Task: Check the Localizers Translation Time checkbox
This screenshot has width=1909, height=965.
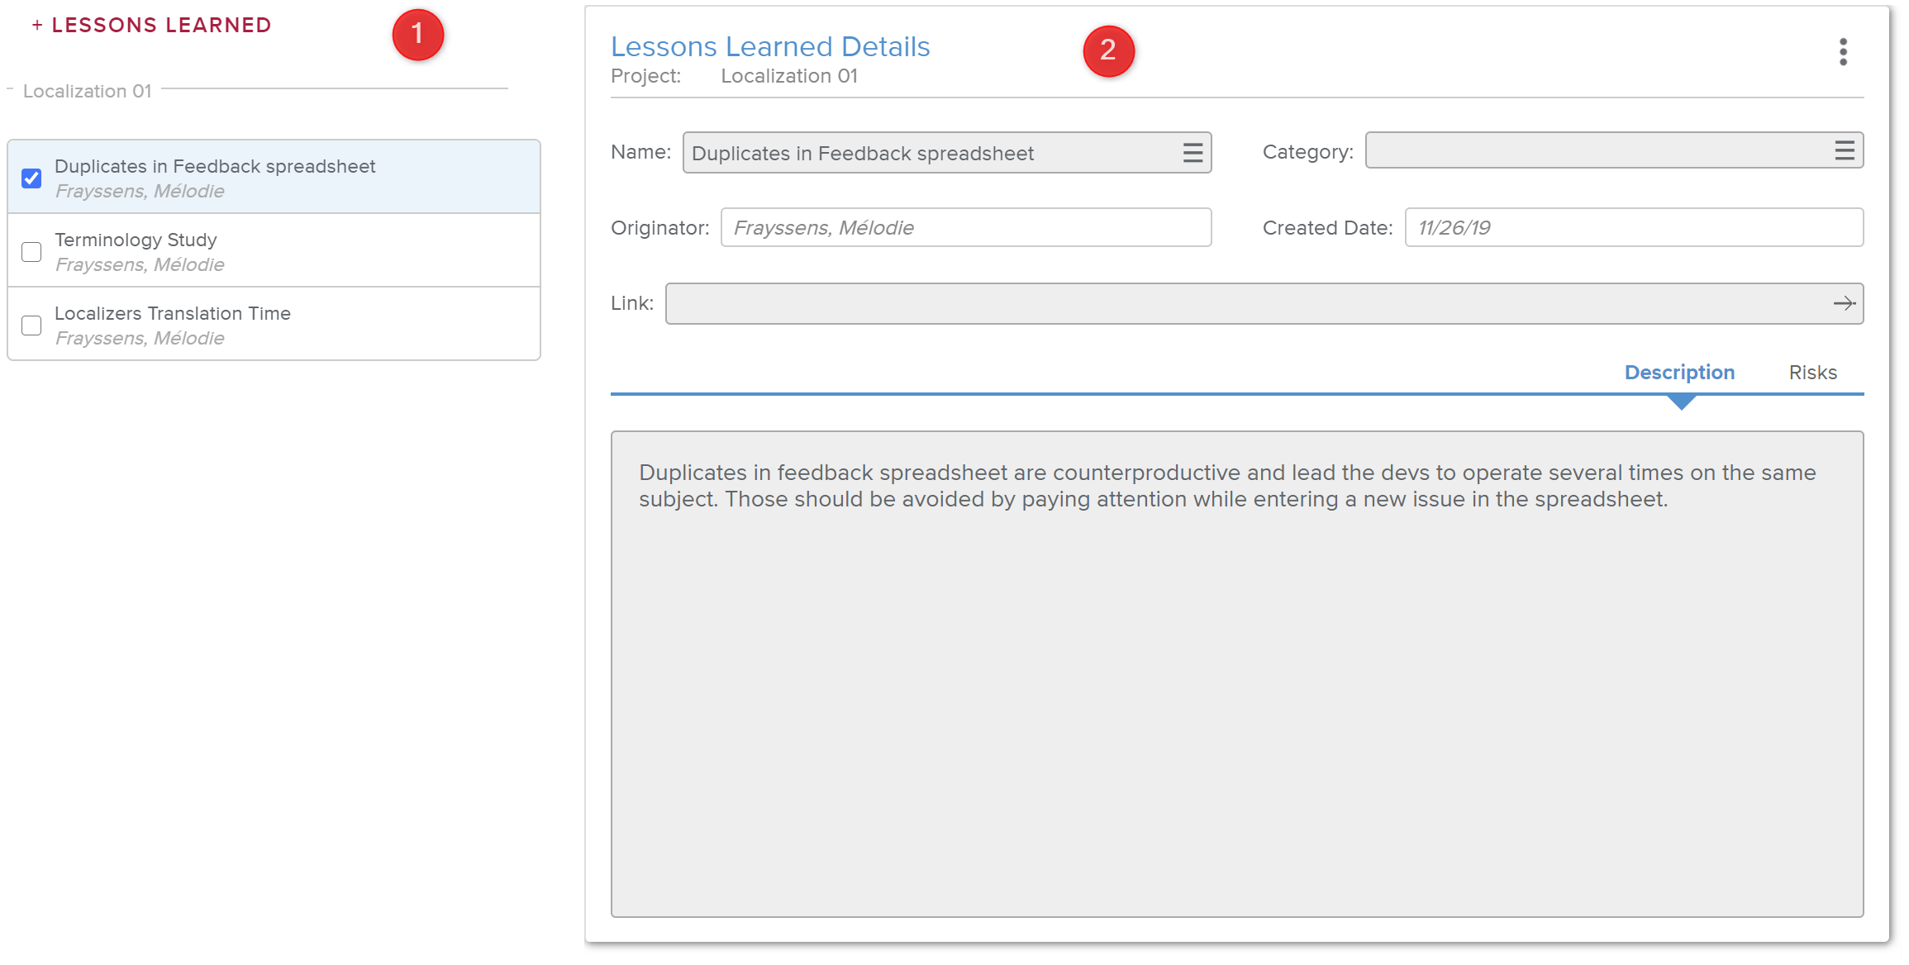Action: 31,326
